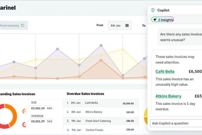Click the OVERDUE amount £4,211.29

pos(38,121)
